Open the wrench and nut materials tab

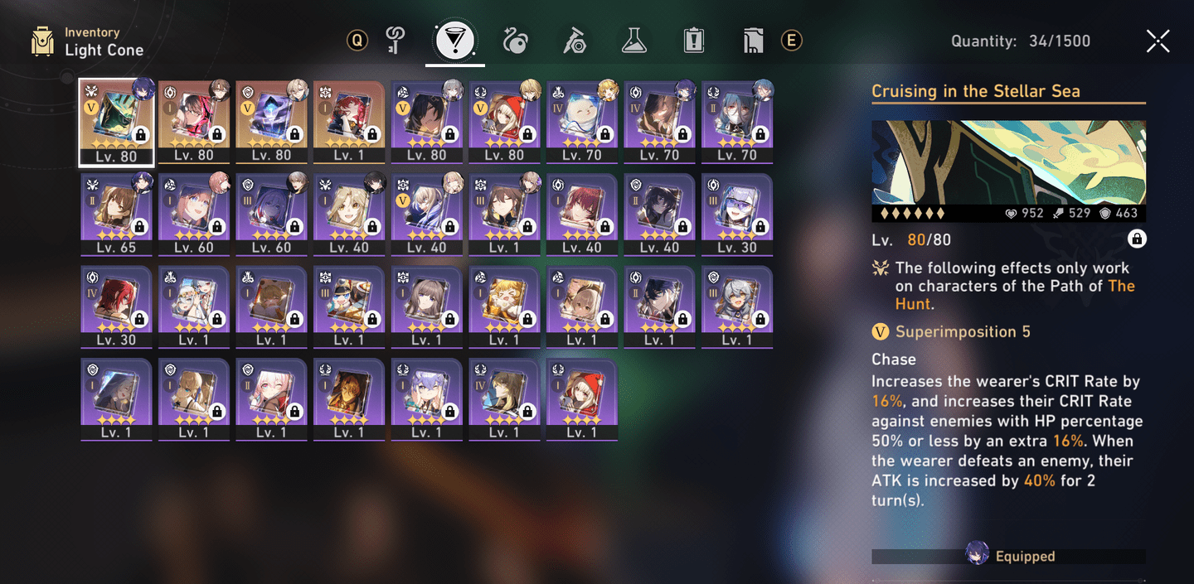point(575,41)
